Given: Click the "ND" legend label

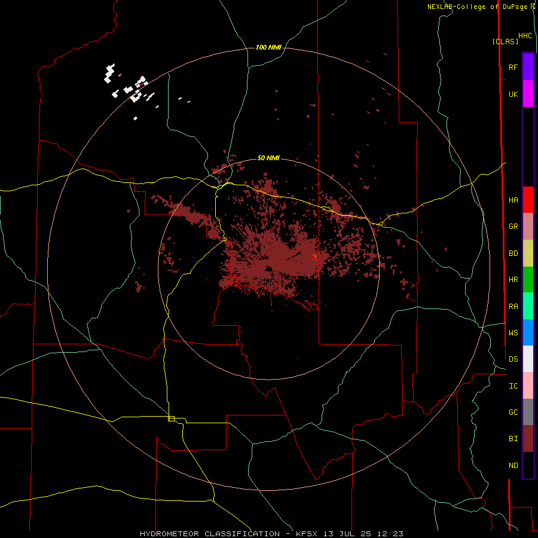Looking at the screenshot, I should pyautogui.click(x=513, y=465).
